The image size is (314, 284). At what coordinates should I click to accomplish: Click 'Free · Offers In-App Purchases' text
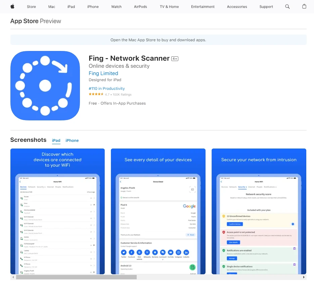tap(117, 103)
